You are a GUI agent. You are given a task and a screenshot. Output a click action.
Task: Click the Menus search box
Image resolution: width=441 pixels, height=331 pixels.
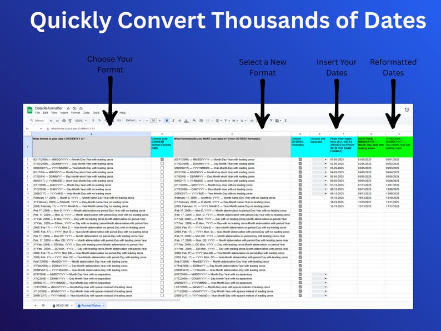tap(38, 121)
